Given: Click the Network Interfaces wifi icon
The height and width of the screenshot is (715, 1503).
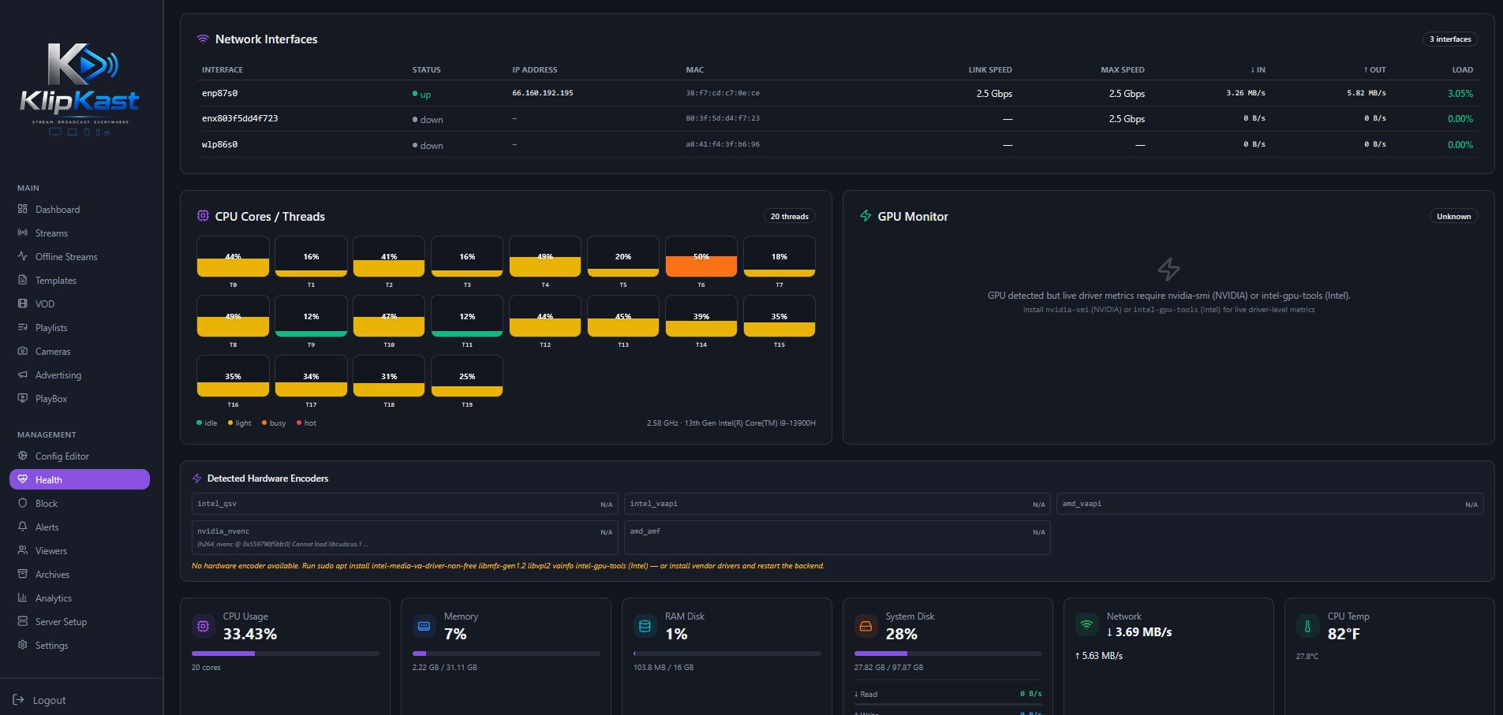Looking at the screenshot, I should [x=203, y=39].
